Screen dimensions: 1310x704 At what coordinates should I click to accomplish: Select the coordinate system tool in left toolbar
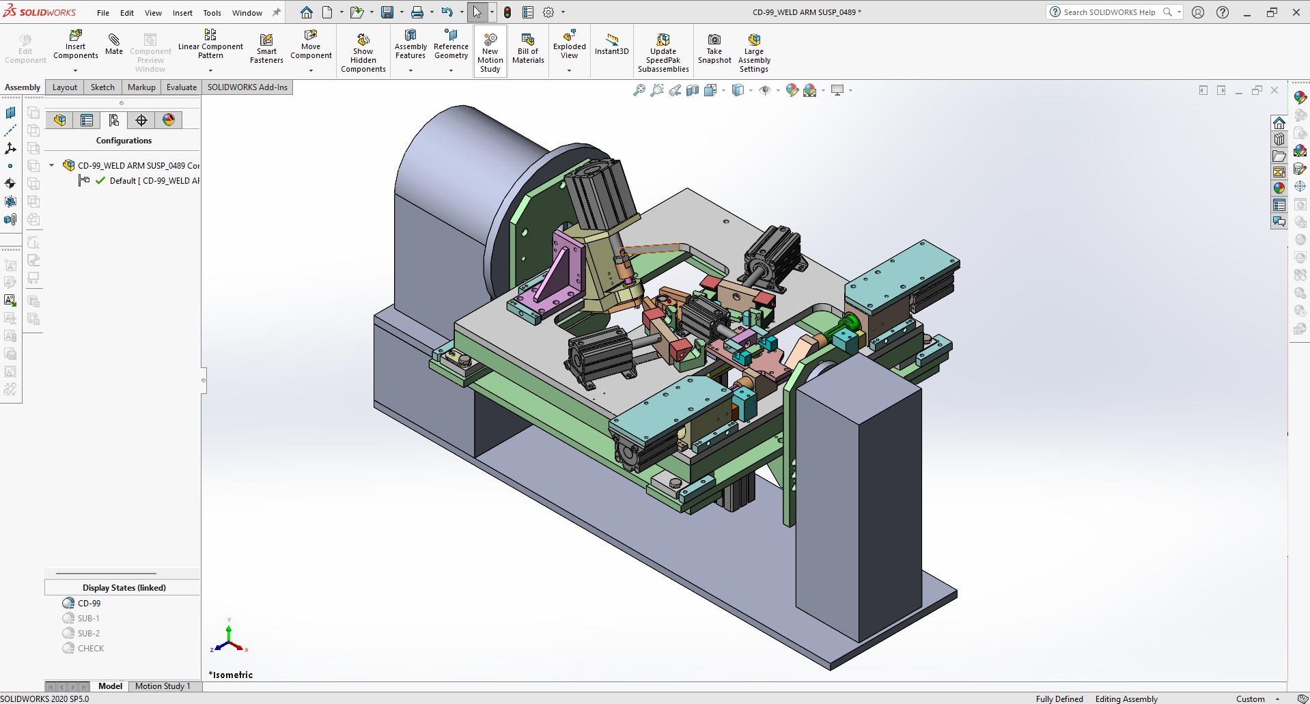pos(10,148)
